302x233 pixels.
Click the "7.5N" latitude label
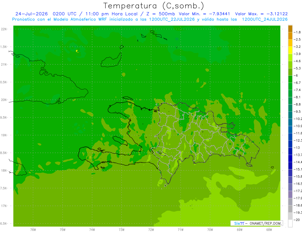pos(4,188)
